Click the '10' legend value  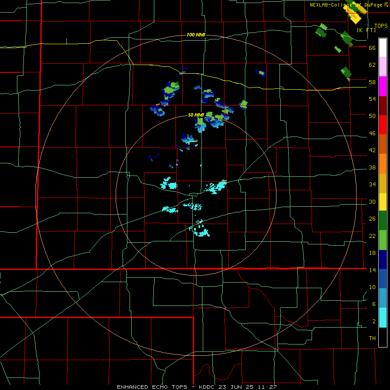click(372, 287)
